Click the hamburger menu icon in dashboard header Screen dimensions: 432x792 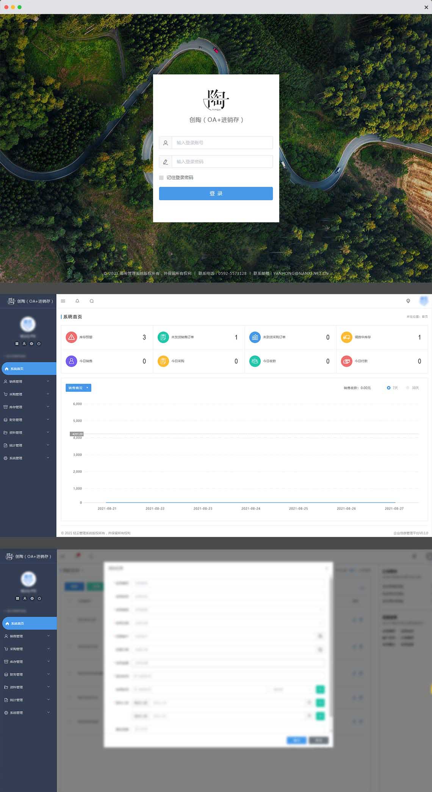63,301
